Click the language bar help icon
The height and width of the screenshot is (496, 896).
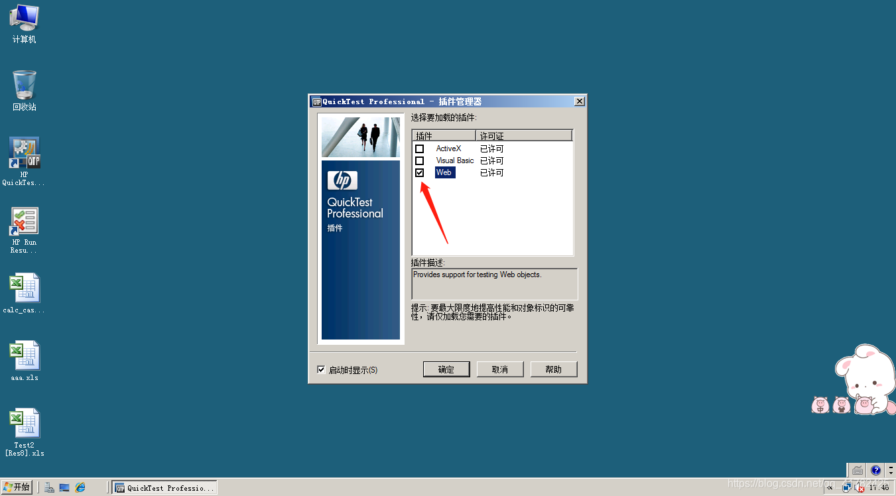click(x=875, y=470)
